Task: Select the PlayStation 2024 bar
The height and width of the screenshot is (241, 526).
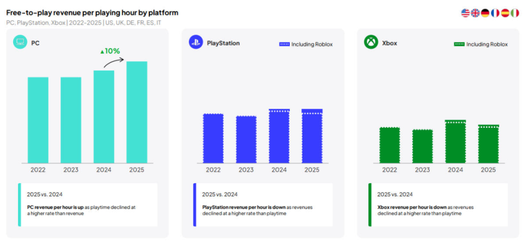Action: (x=279, y=136)
